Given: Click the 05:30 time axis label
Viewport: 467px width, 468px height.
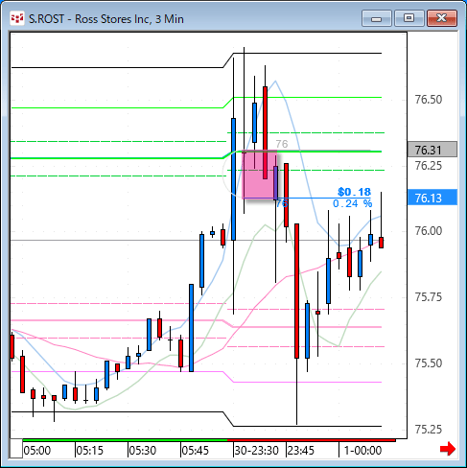Looking at the screenshot, I should [x=143, y=451].
